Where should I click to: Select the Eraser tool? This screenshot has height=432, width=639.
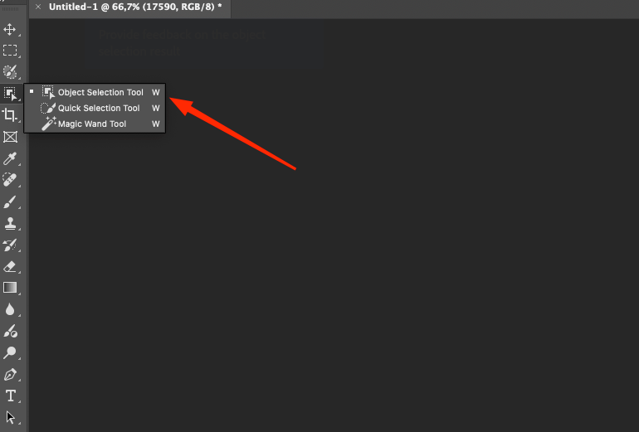tap(10, 267)
